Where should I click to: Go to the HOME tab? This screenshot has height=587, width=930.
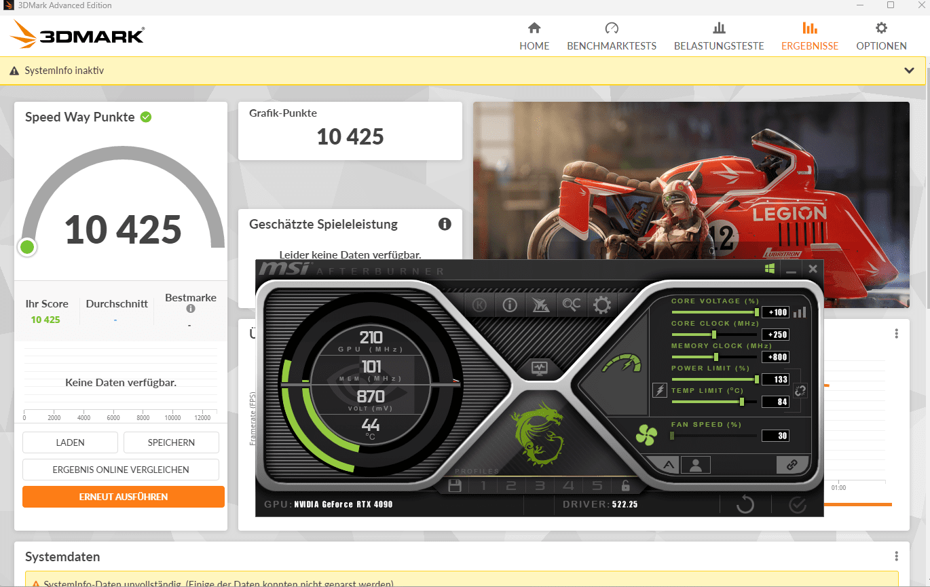pos(534,37)
